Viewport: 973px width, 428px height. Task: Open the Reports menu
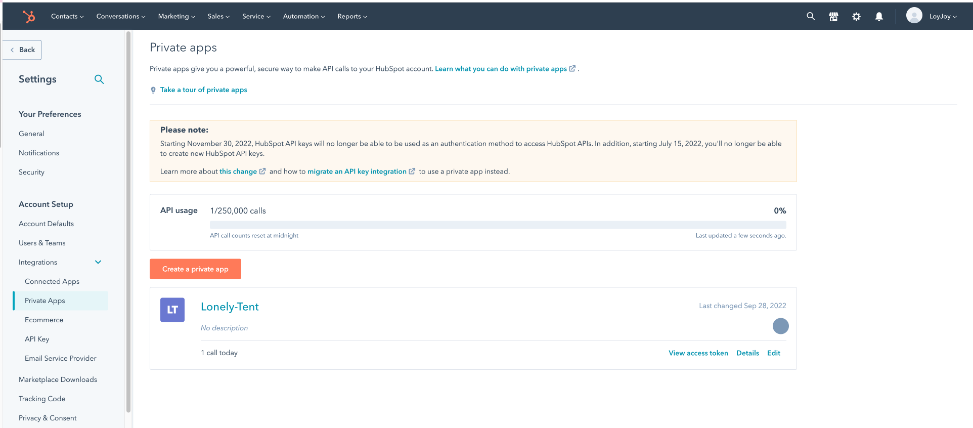352,16
